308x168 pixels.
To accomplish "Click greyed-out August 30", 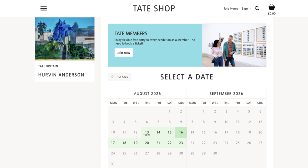I will pos(181,153).
